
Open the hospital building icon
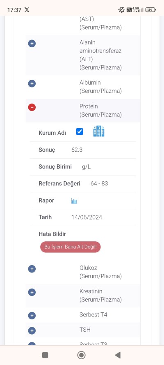coord(99,131)
